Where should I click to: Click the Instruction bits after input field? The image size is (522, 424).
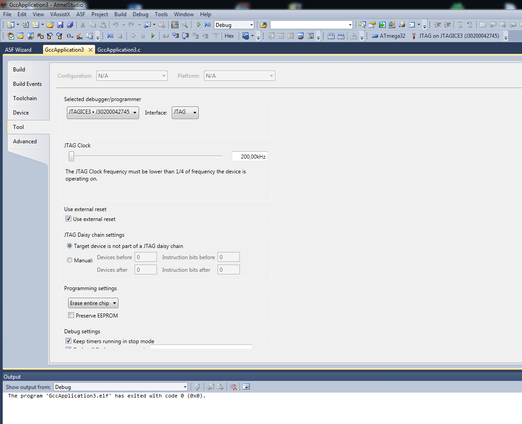pos(228,269)
